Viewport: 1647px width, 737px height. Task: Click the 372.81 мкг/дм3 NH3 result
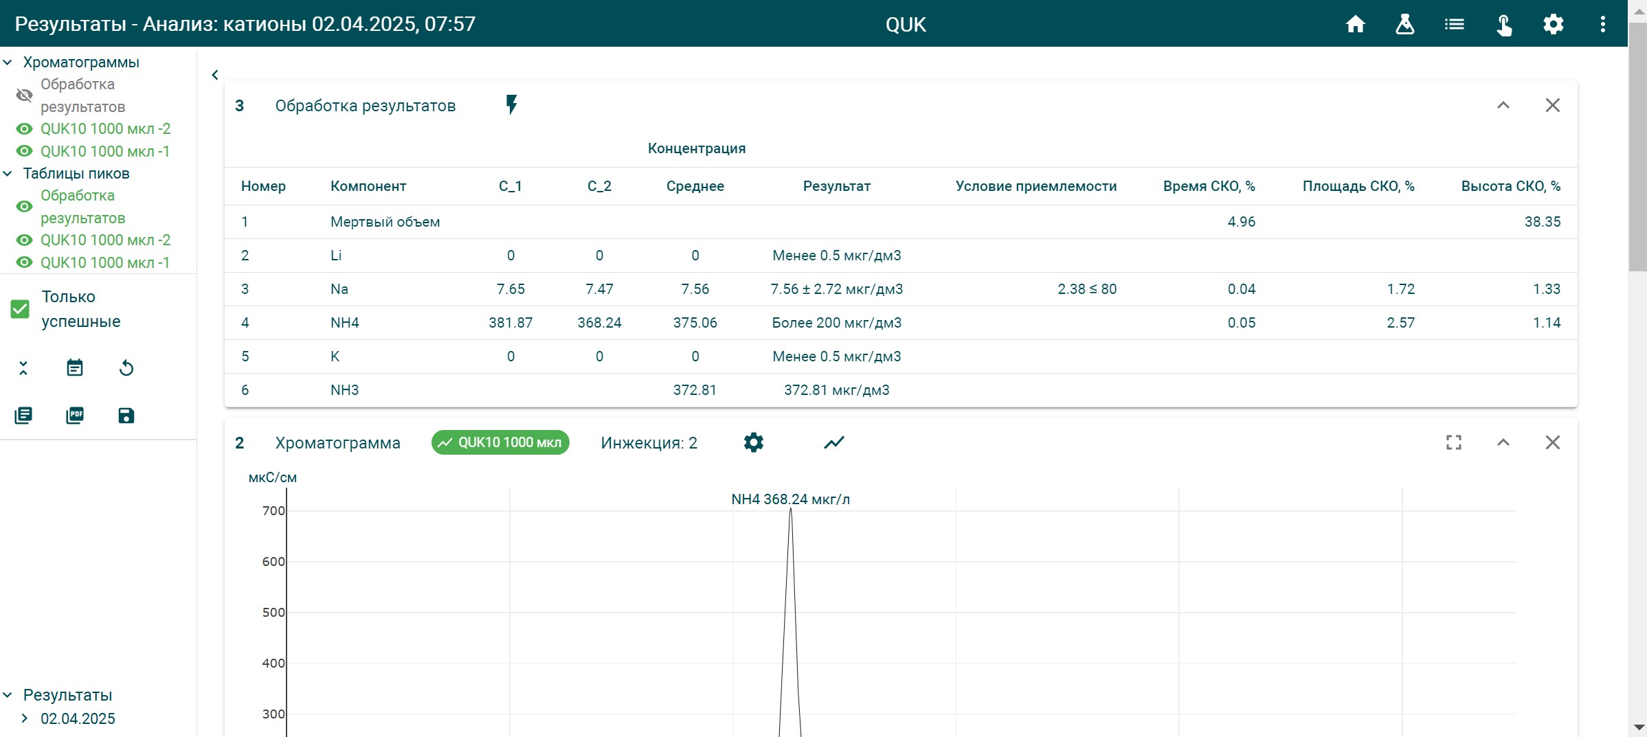click(x=836, y=390)
